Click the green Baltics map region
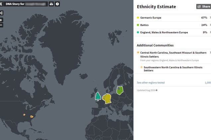 [x=120, y=90]
